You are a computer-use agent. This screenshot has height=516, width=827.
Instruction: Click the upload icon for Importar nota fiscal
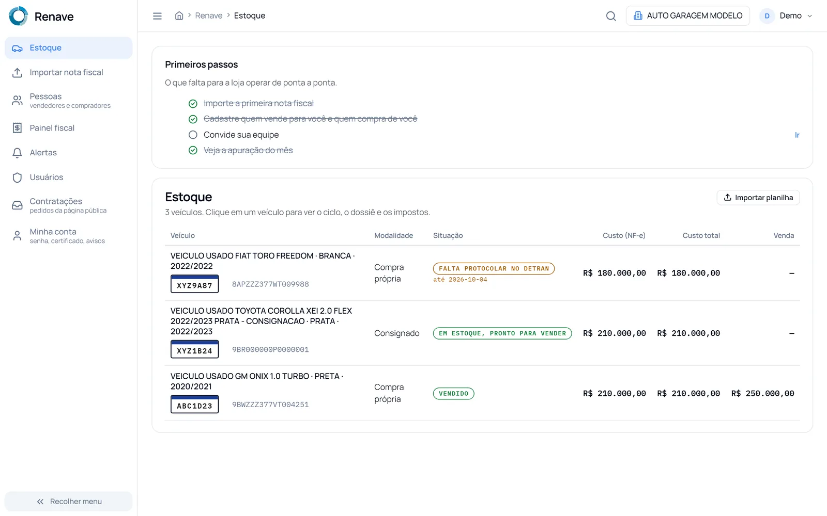pyautogui.click(x=17, y=73)
